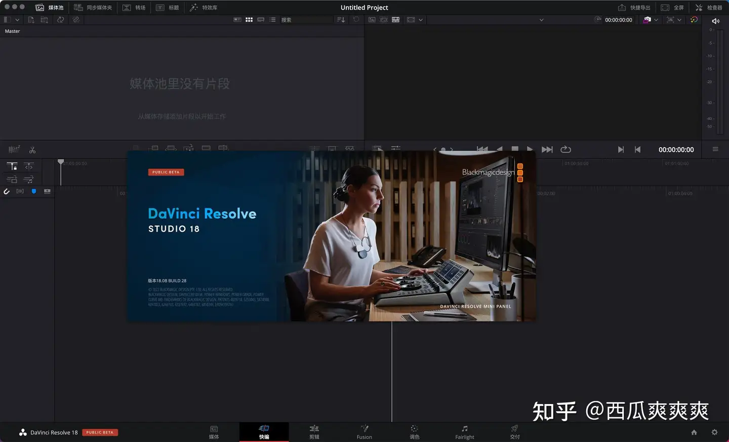Viewport: 729px width, 442px height.
Task: Open the 快编 cut page
Action: [x=264, y=432]
